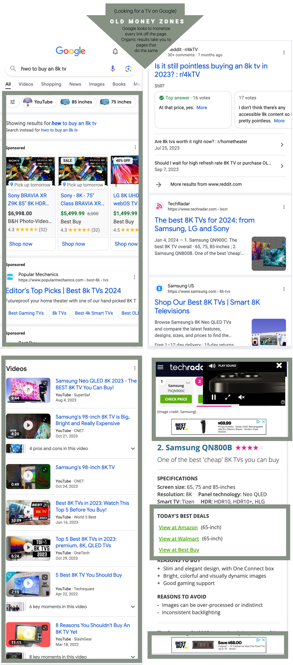Open 'Is it still pointless buying an 8k tv' result

click(x=211, y=70)
